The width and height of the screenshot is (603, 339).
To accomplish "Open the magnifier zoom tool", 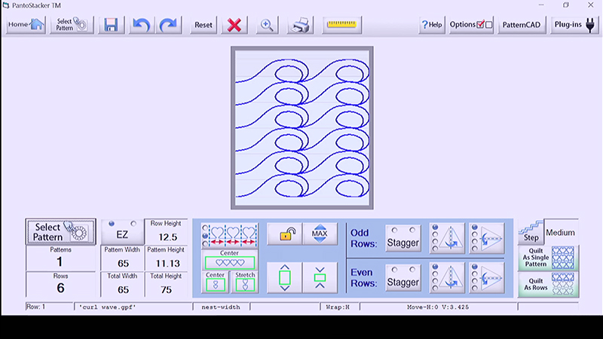I will point(266,24).
